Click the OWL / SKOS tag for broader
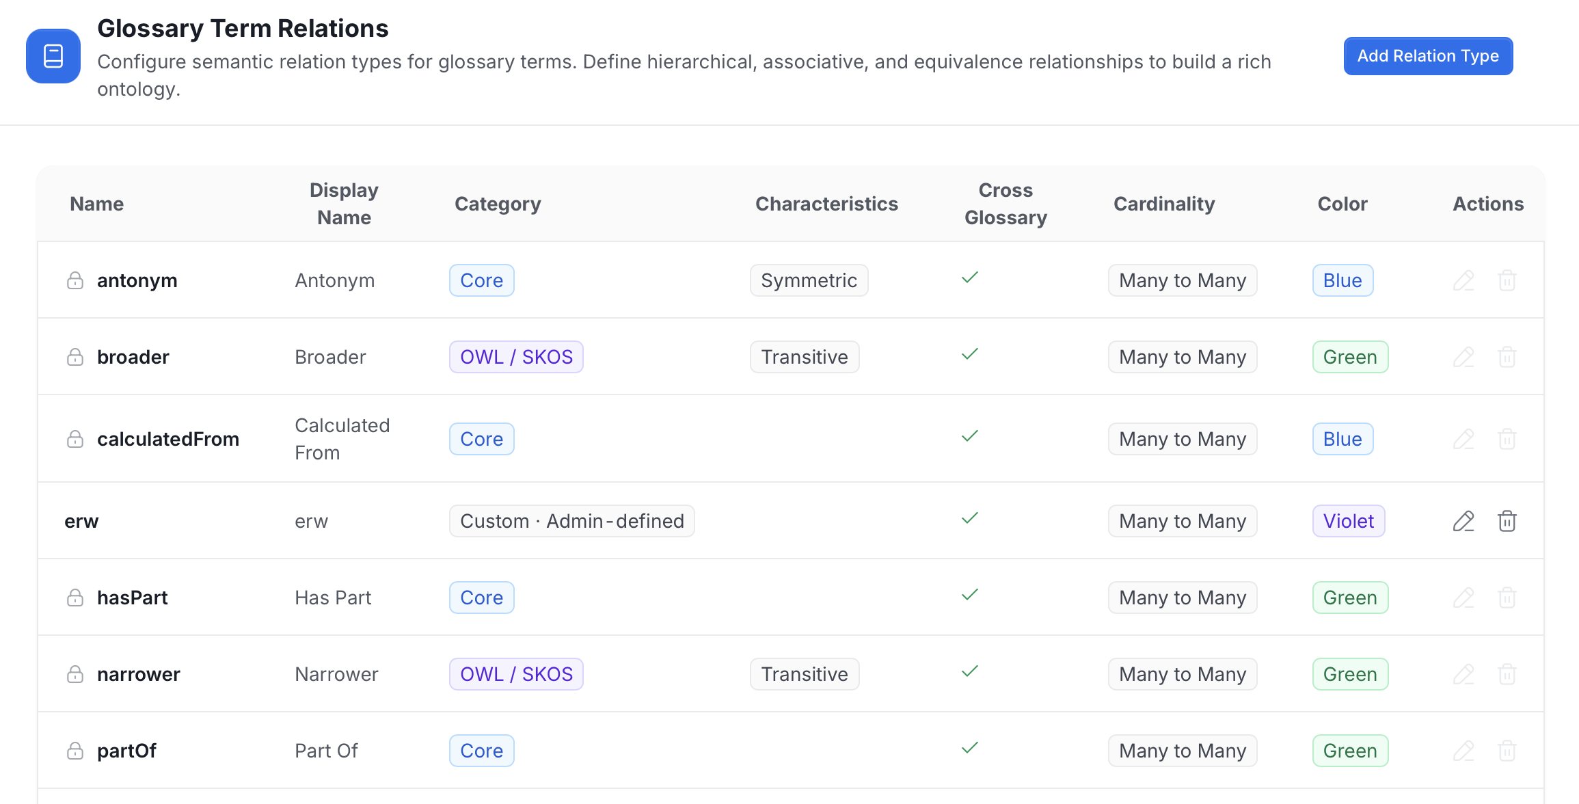 (x=516, y=357)
